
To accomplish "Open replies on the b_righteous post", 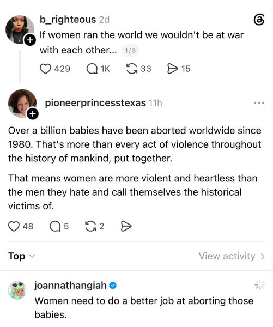I will click(92, 69).
